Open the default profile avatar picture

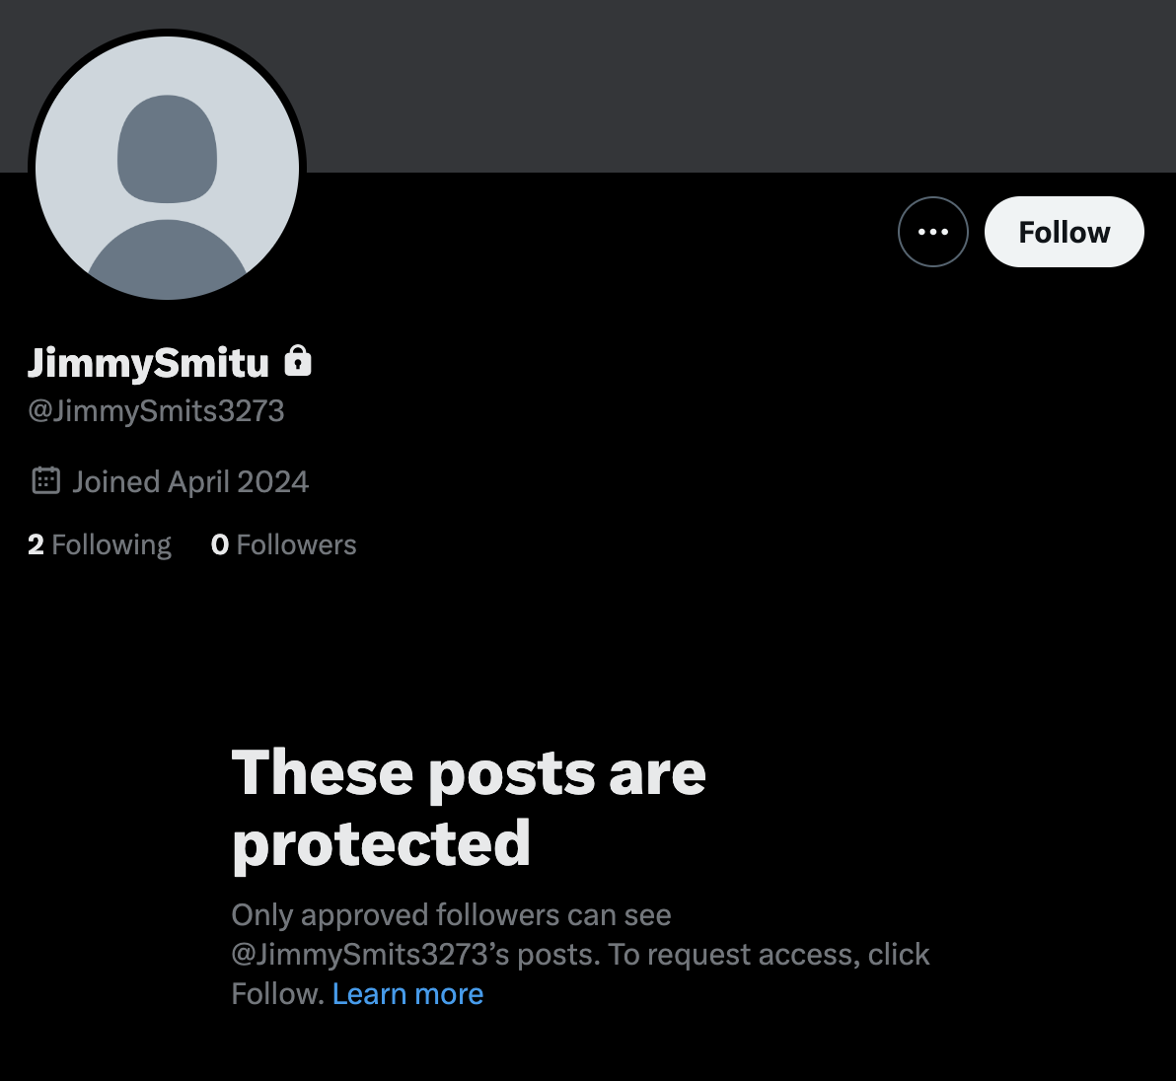click(x=167, y=168)
